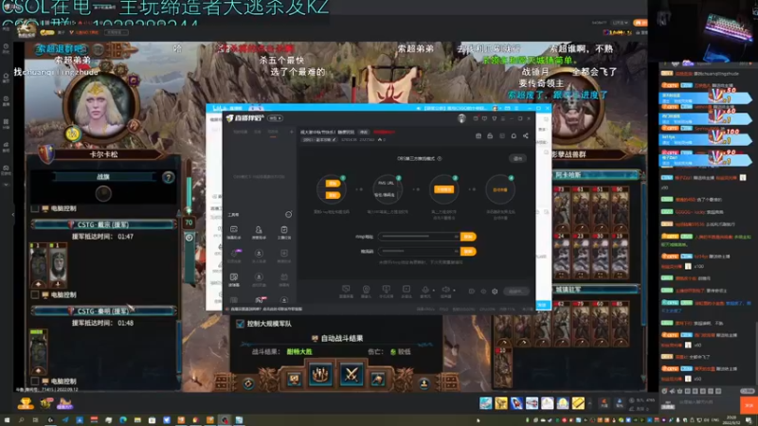
Task: Open the dropdown arrow beside speaker icon
Action: [454, 291]
